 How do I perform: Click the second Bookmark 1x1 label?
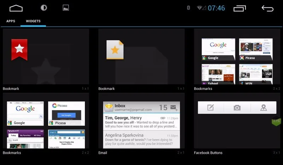click(x=106, y=88)
